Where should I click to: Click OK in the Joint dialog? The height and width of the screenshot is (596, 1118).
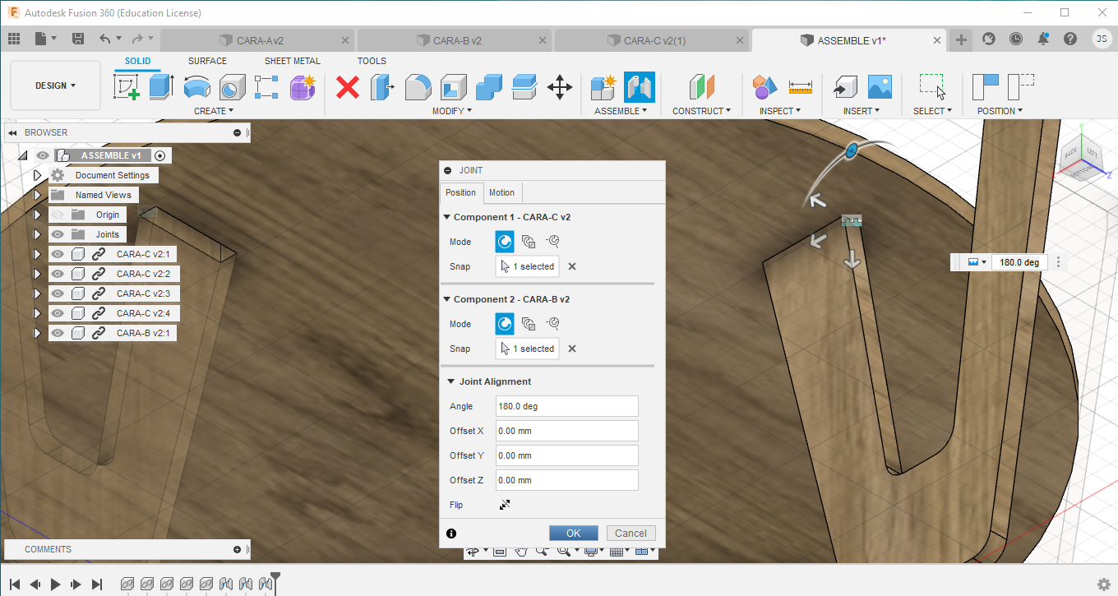click(573, 534)
